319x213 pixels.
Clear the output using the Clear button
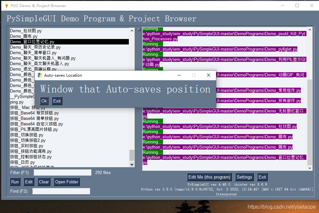(x=44, y=182)
